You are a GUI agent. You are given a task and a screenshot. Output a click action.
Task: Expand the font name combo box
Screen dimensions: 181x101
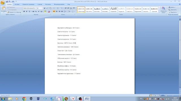tap(36, 8)
